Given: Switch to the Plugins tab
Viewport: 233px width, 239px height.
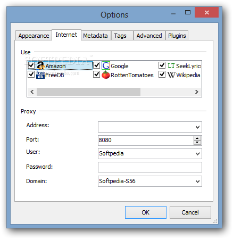Looking at the screenshot, I should pyautogui.click(x=177, y=36).
